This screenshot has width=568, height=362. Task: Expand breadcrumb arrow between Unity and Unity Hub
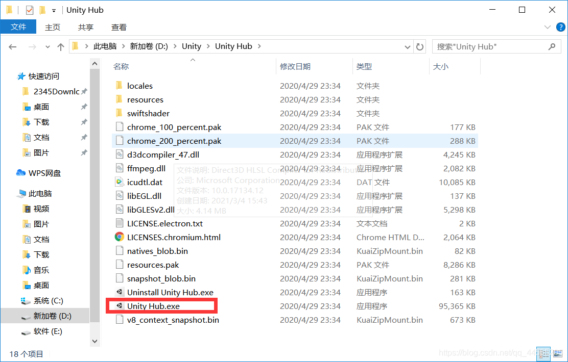coord(208,46)
